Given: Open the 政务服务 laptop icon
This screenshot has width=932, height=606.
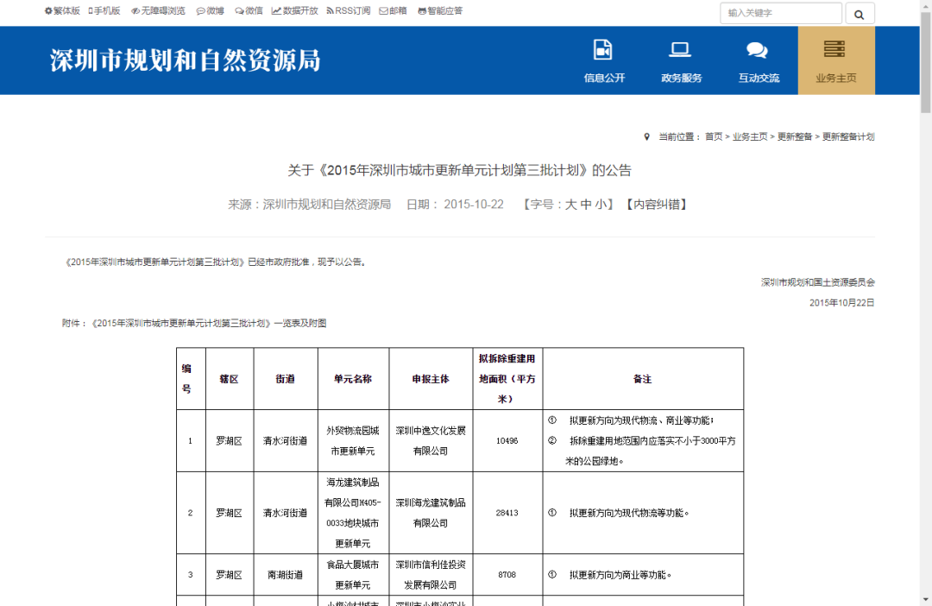Looking at the screenshot, I should (681, 50).
